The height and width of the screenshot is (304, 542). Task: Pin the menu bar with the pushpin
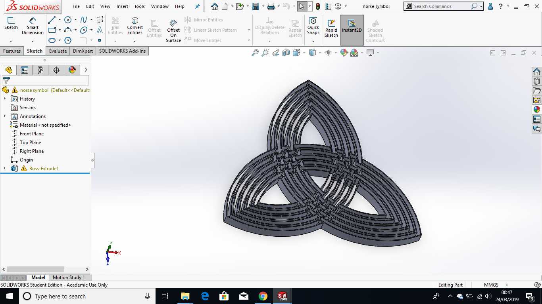click(198, 6)
